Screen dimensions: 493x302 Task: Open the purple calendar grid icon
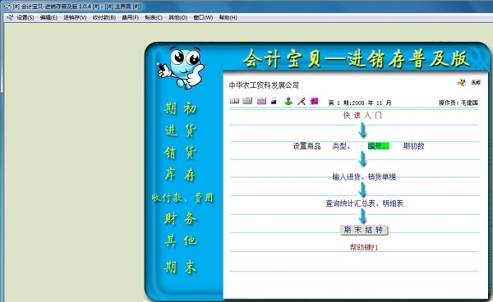pyautogui.click(x=261, y=101)
